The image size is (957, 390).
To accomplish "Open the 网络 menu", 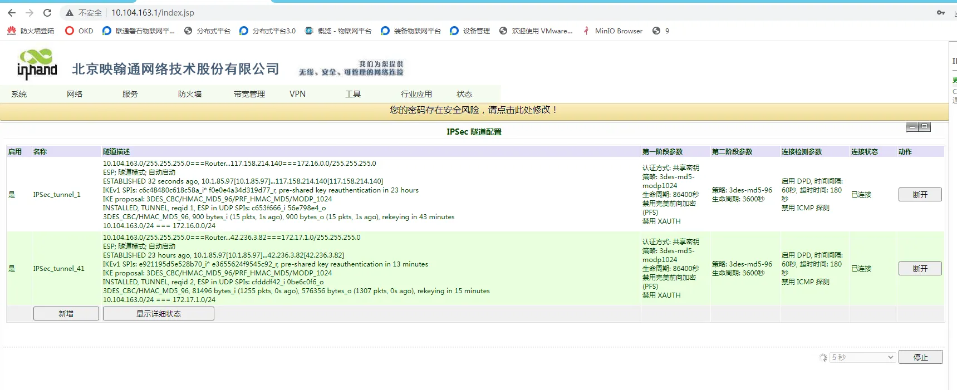I will [75, 94].
